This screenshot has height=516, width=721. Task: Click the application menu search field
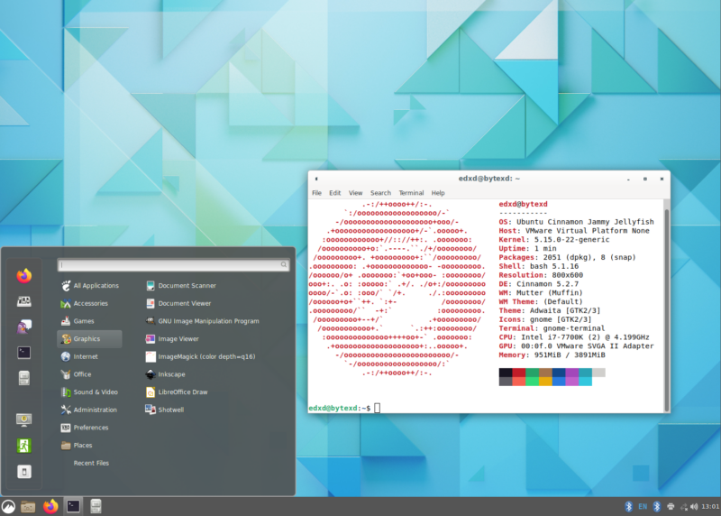(173, 264)
